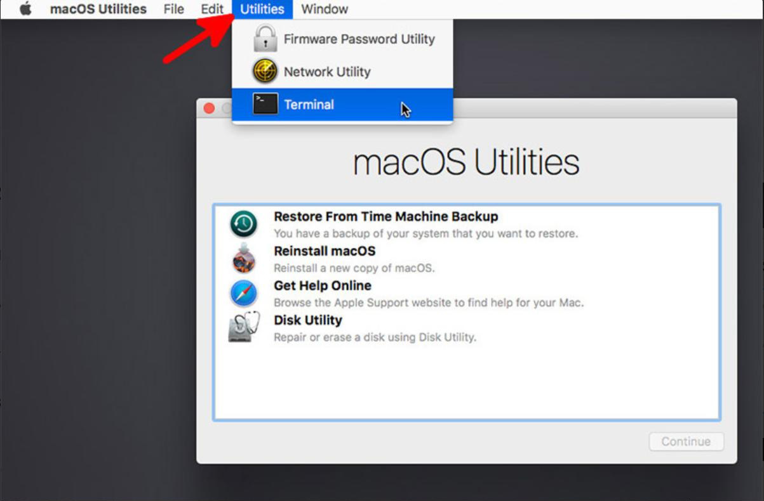Choose Firmware Password Utility menu entry
This screenshot has height=501, width=764.
coord(359,39)
